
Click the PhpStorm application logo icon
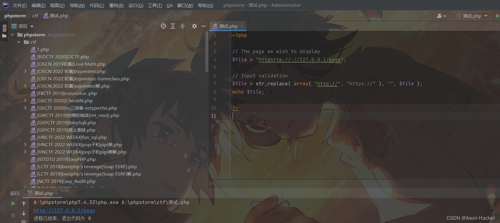click(x=5, y=5)
